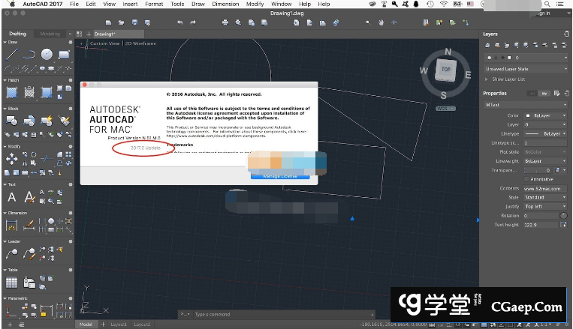Choose the Multiline Text tool

(12, 197)
